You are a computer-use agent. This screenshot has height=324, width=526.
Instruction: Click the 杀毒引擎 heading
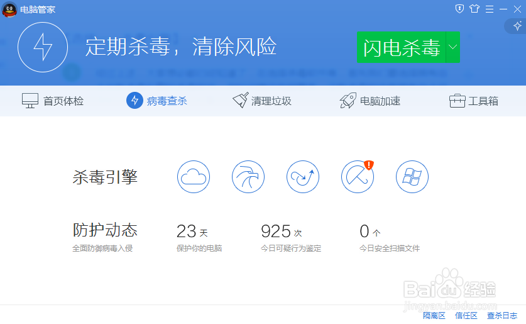tap(106, 177)
